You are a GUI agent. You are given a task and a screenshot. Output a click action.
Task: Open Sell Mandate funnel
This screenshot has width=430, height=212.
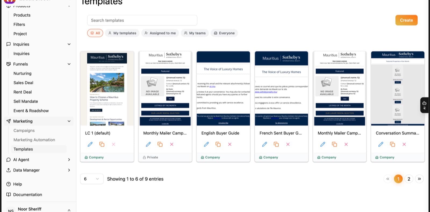click(x=26, y=101)
